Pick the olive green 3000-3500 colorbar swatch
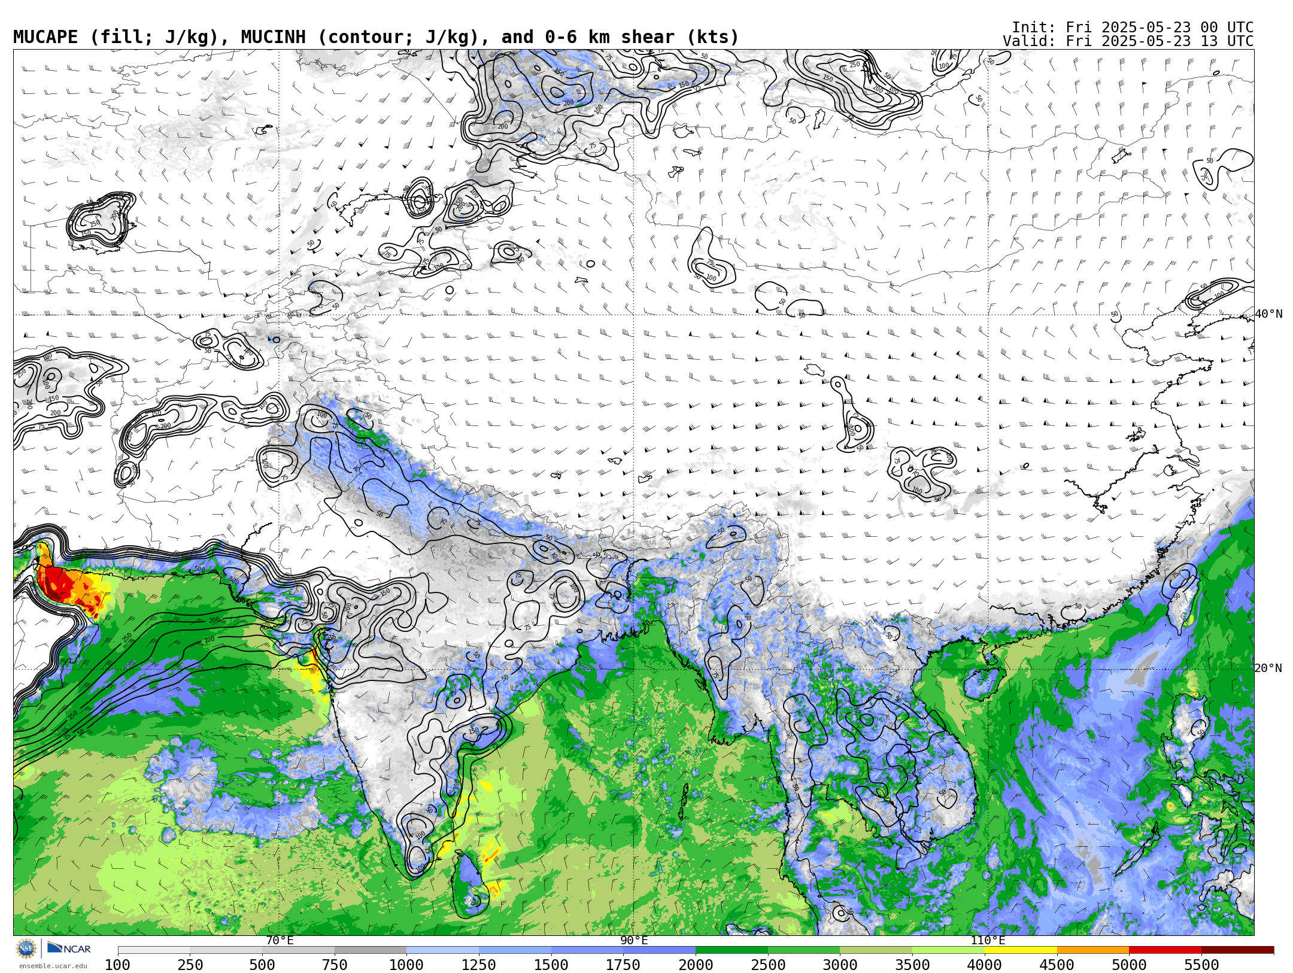 876,950
